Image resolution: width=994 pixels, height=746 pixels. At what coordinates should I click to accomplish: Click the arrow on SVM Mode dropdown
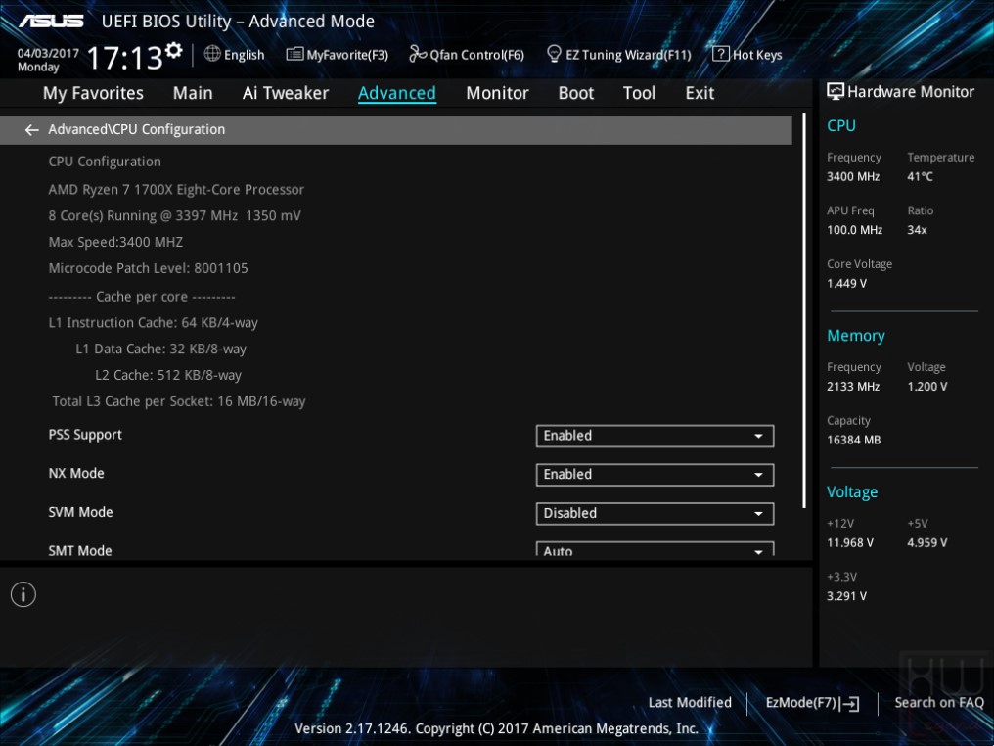point(758,513)
